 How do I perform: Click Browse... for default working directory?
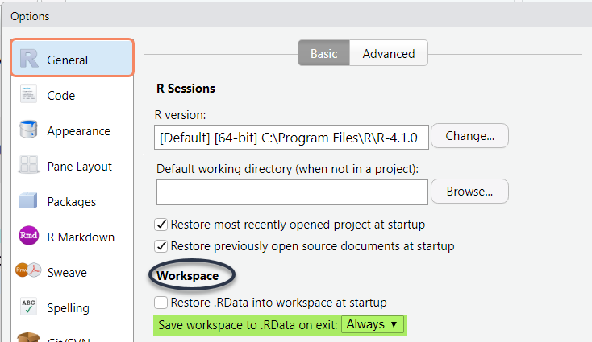[469, 192]
